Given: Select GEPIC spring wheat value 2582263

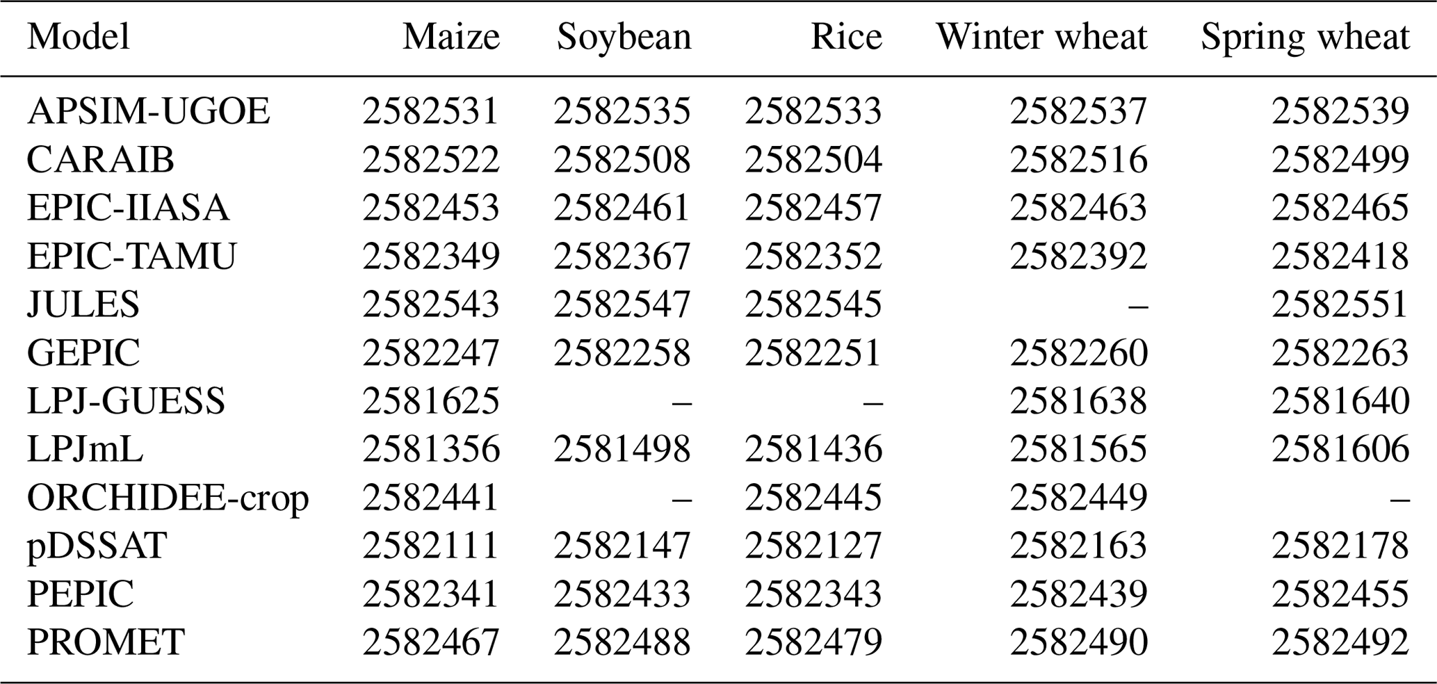Looking at the screenshot, I should pyautogui.click(x=1340, y=352).
